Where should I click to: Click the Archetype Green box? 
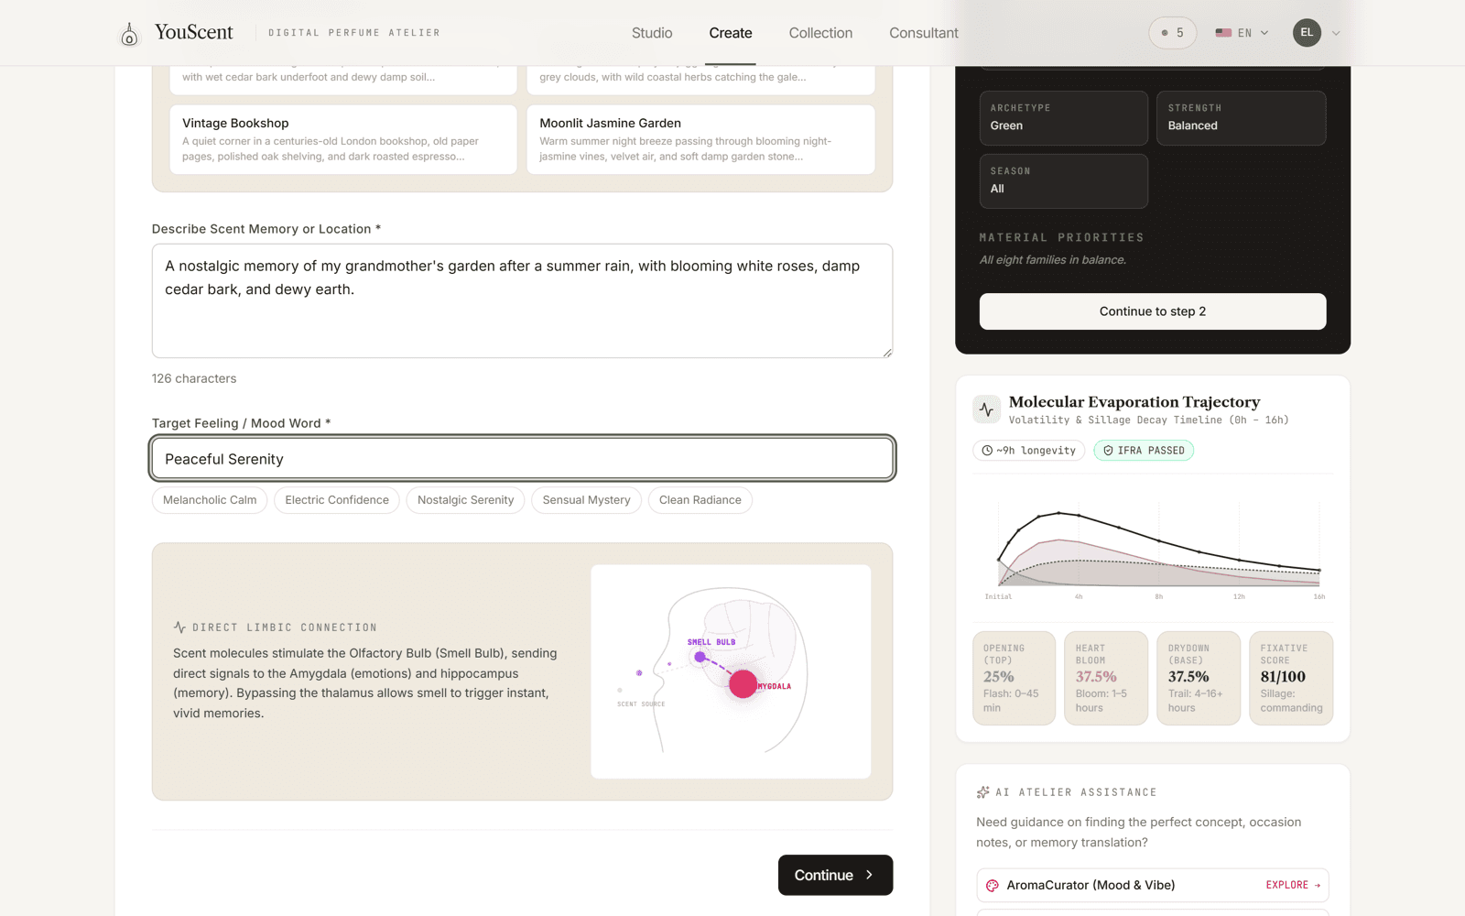pos(1063,118)
